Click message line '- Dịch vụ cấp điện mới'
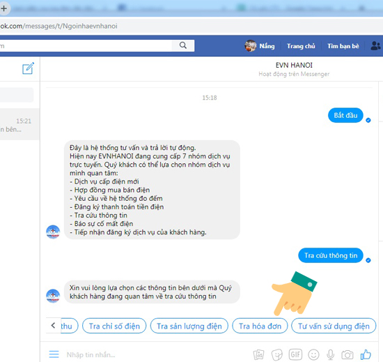Image resolution: width=383 pixels, height=362 pixels. coord(104,181)
